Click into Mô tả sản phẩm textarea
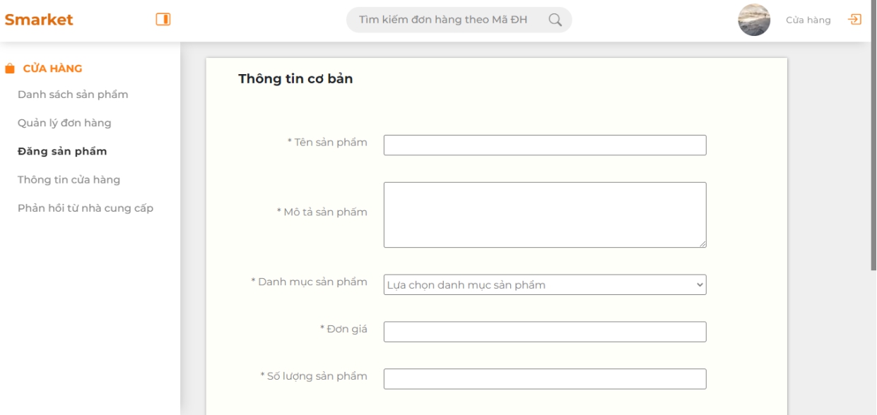 click(545, 215)
